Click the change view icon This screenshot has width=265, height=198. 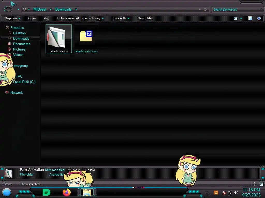click(x=235, y=18)
